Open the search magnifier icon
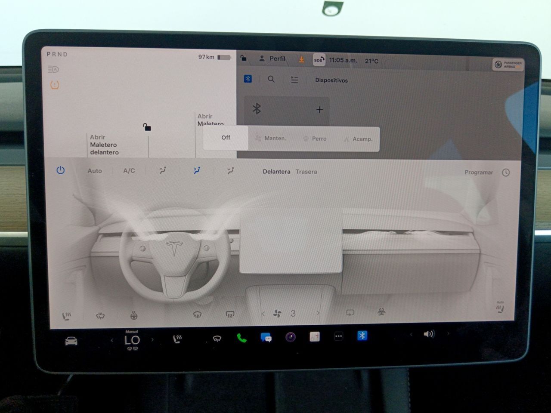This screenshot has height=413, width=551. pos(271,79)
